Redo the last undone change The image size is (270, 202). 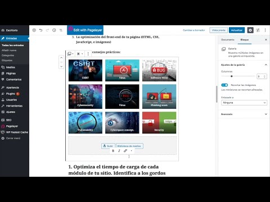pos(47,30)
